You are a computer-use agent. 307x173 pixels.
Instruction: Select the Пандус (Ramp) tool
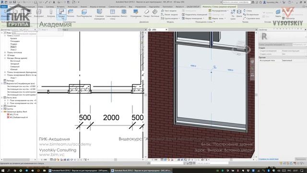click(146, 13)
